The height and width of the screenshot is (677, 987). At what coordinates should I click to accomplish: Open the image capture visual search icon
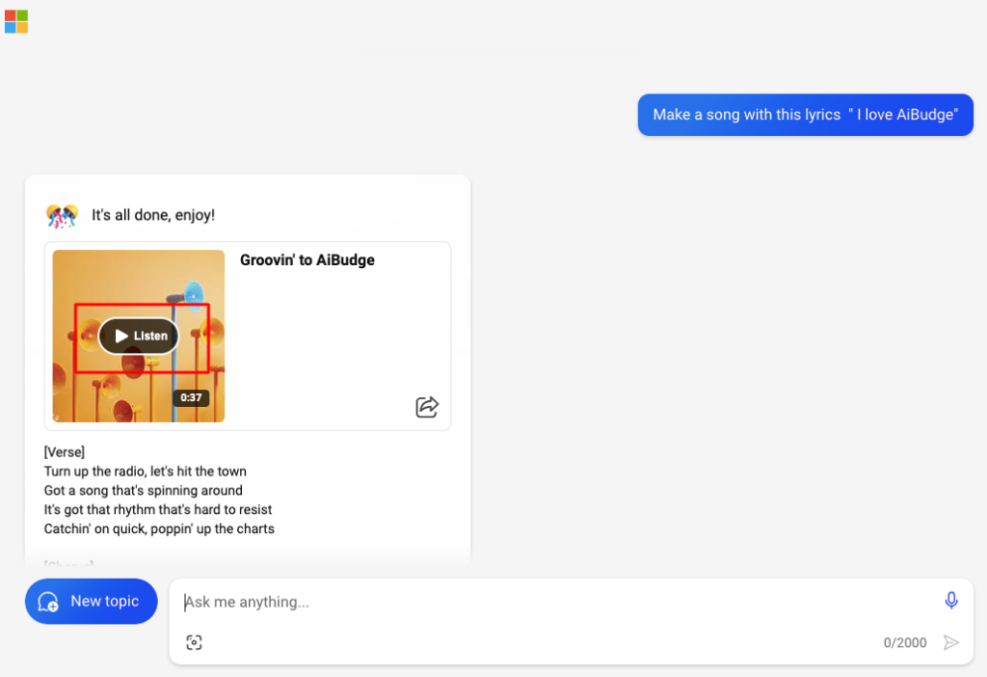[x=194, y=642]
